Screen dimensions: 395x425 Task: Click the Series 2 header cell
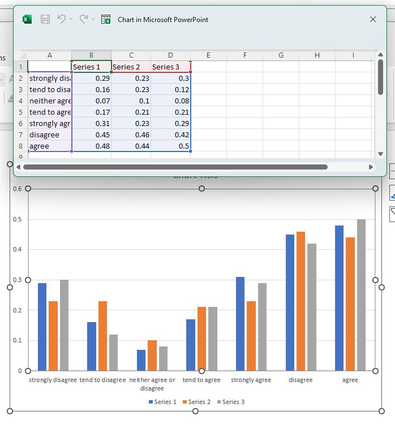(x=131, y=67)
